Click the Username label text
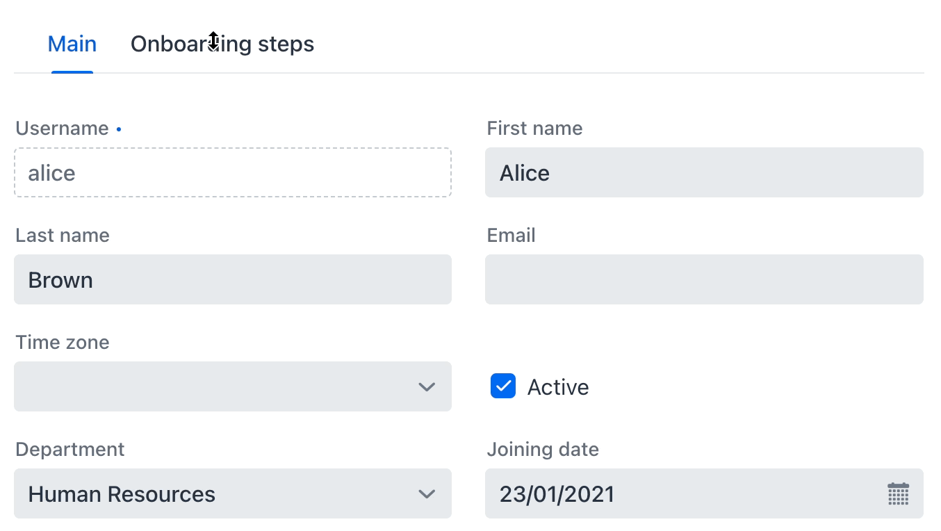The width and height of the screenshot is (941, 531). (x=62, y=129)
